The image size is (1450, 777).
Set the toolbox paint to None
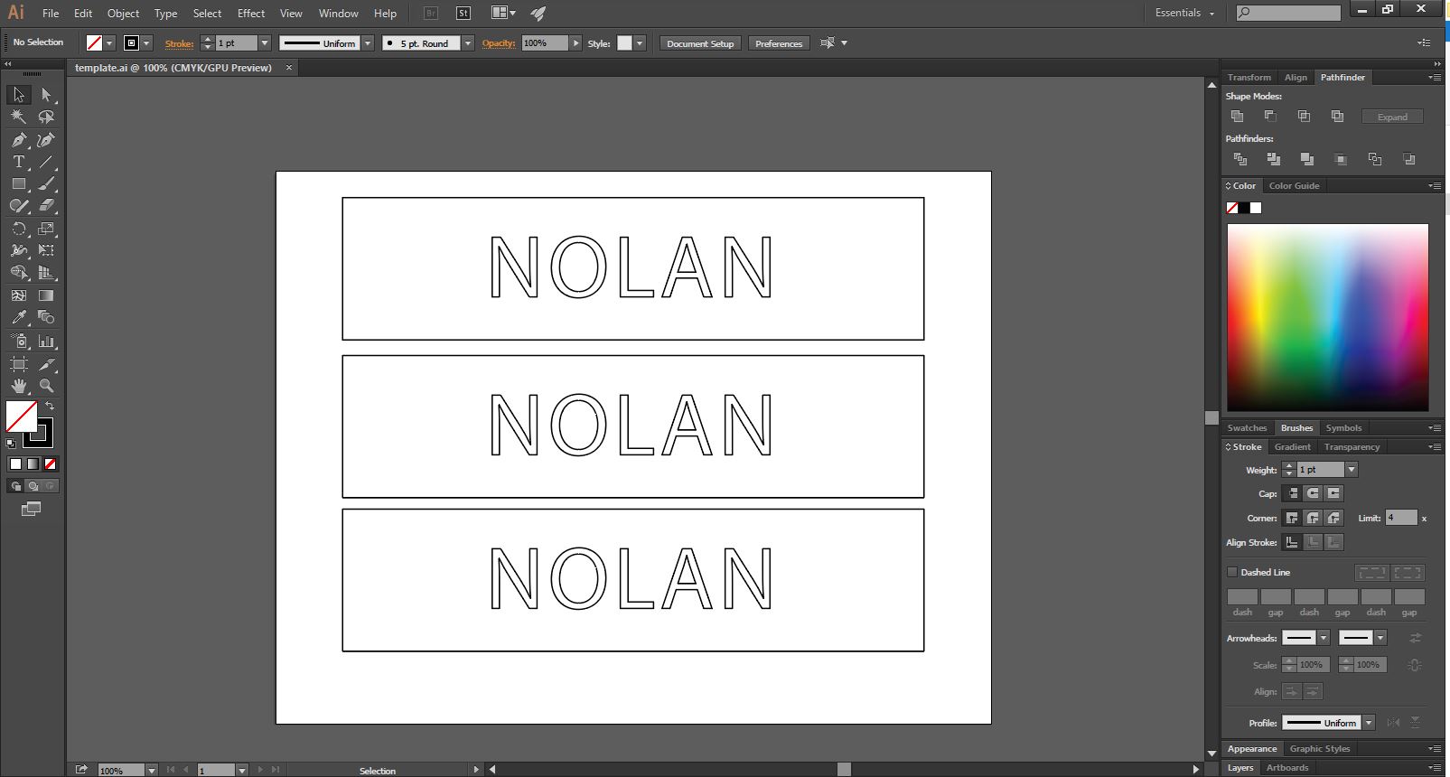[x=51, y=463]
